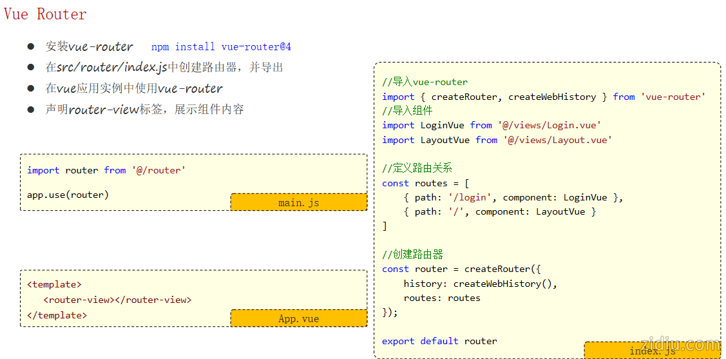Select the src/router/index.js bullet text
Screen dimensions: 726x359
(164, 68)
